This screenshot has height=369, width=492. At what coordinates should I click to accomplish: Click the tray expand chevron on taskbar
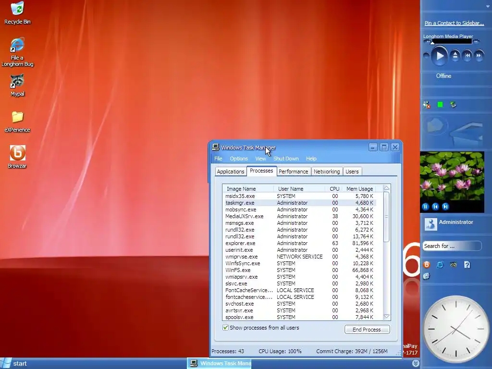tap(416, 363)
